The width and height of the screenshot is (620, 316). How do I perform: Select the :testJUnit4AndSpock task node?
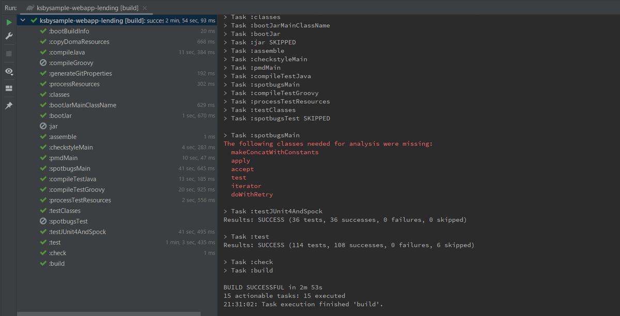[78, 232]
